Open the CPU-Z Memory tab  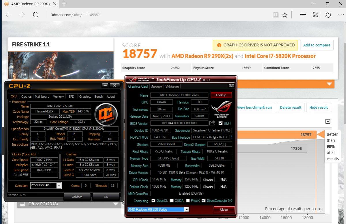(58, 97)
